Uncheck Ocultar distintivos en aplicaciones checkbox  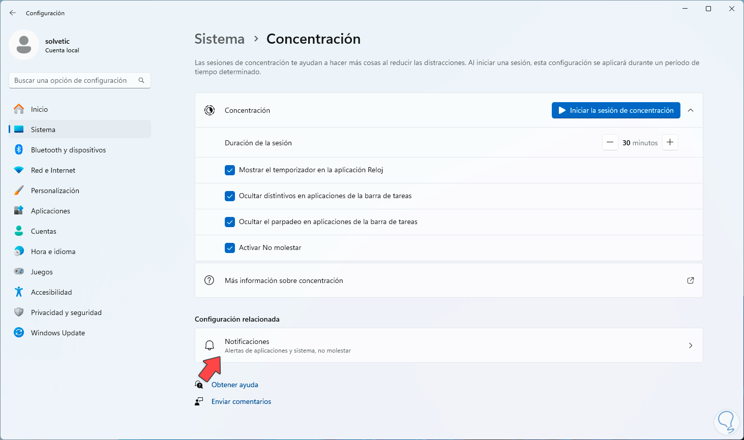pos(230,196)
